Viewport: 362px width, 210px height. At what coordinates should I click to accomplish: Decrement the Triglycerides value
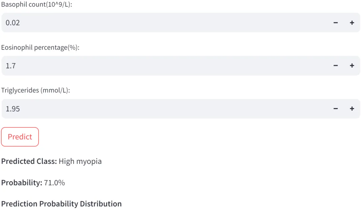(336, 109)
